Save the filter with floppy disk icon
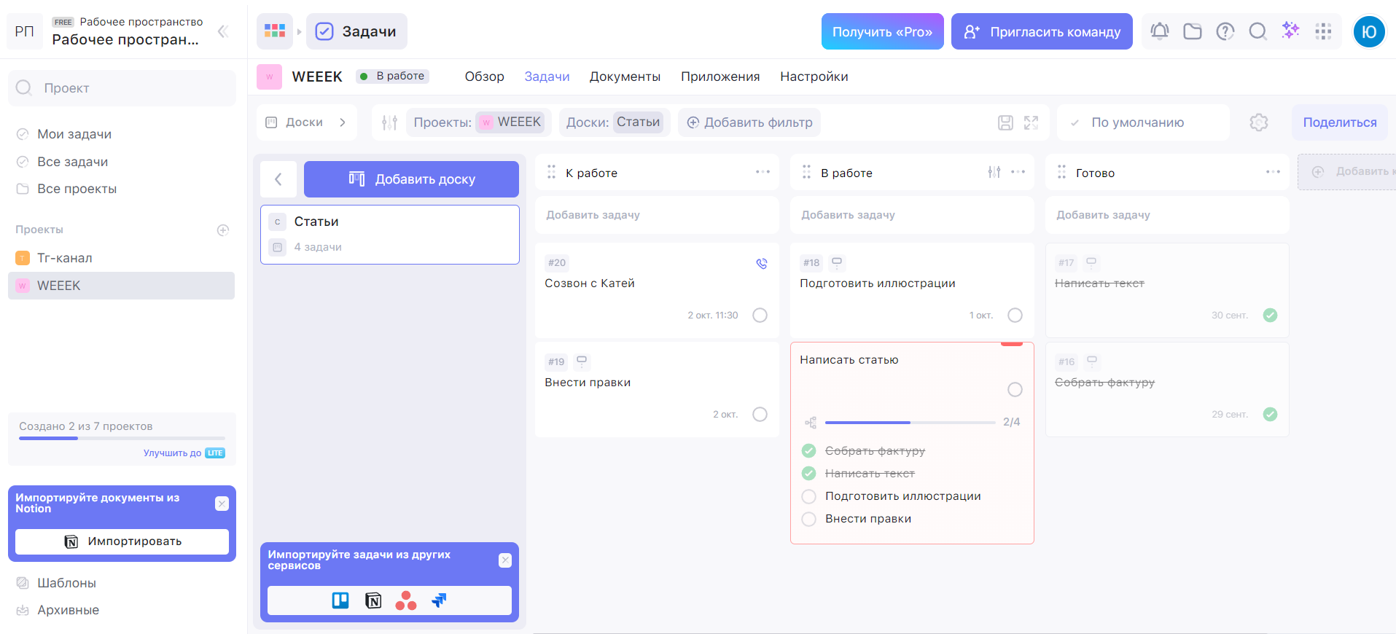This screenshot has width=1396, height=634. 1005,122
